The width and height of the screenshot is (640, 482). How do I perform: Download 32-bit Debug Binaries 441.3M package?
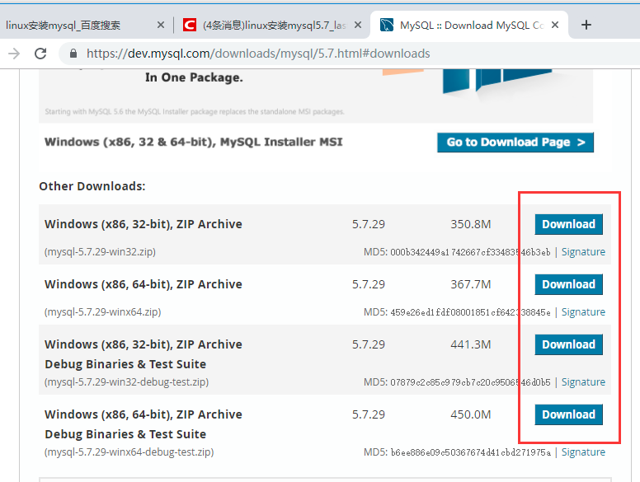[x=568, y=344]
